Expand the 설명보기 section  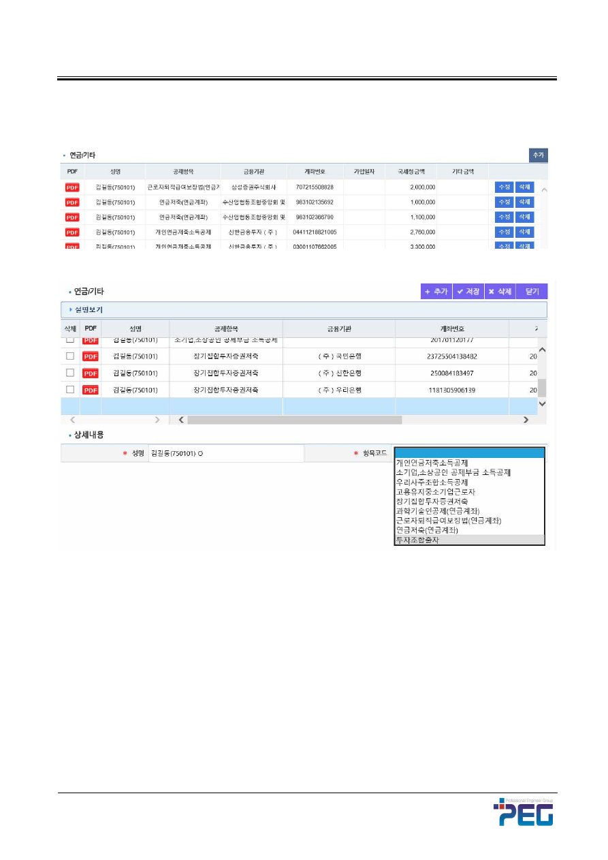coord(86,310)
